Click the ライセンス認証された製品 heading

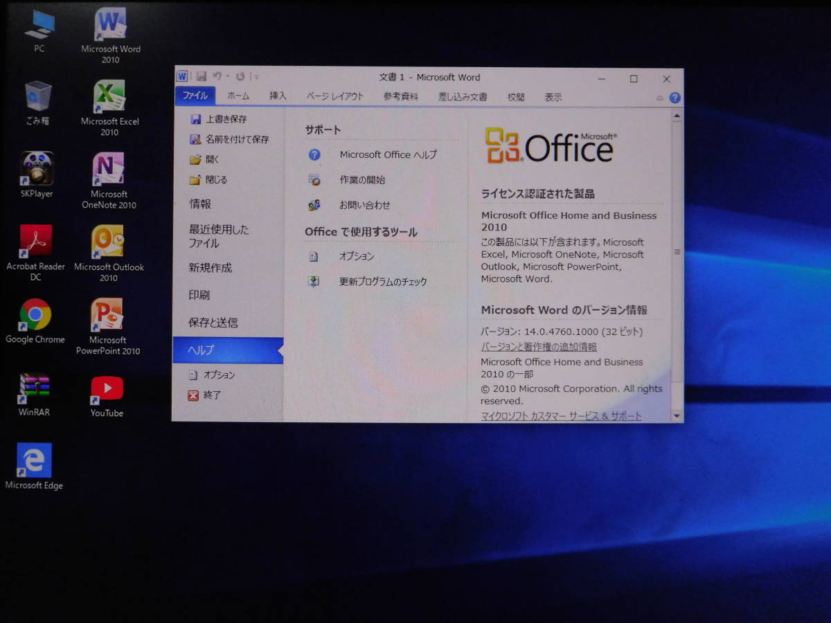point(538,194)
